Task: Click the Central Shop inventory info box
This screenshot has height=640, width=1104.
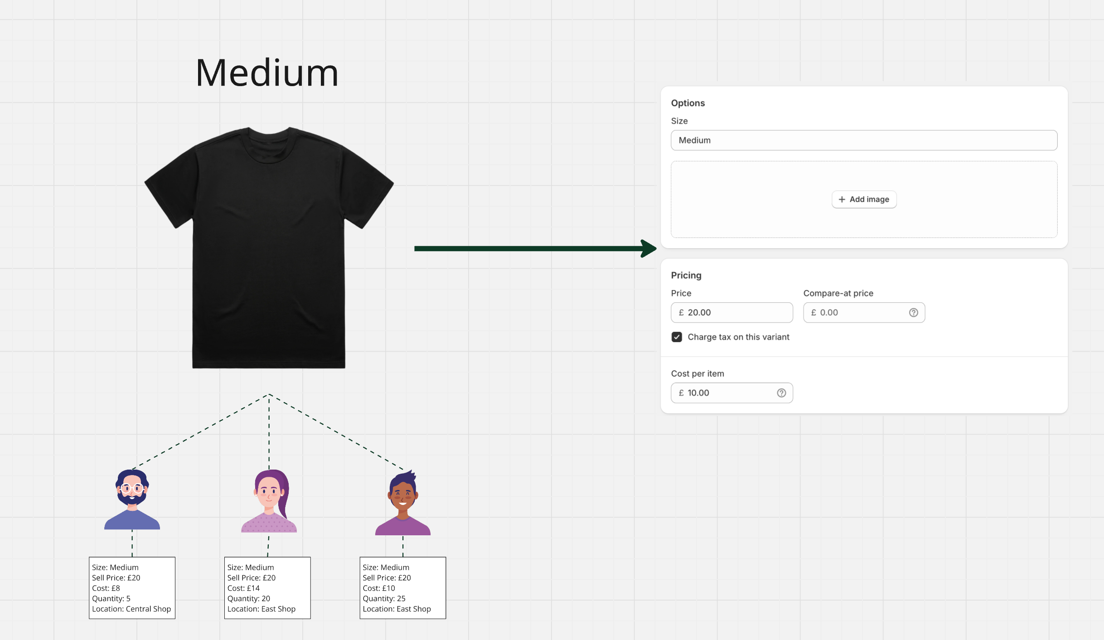Action: (x=132, y=587)
